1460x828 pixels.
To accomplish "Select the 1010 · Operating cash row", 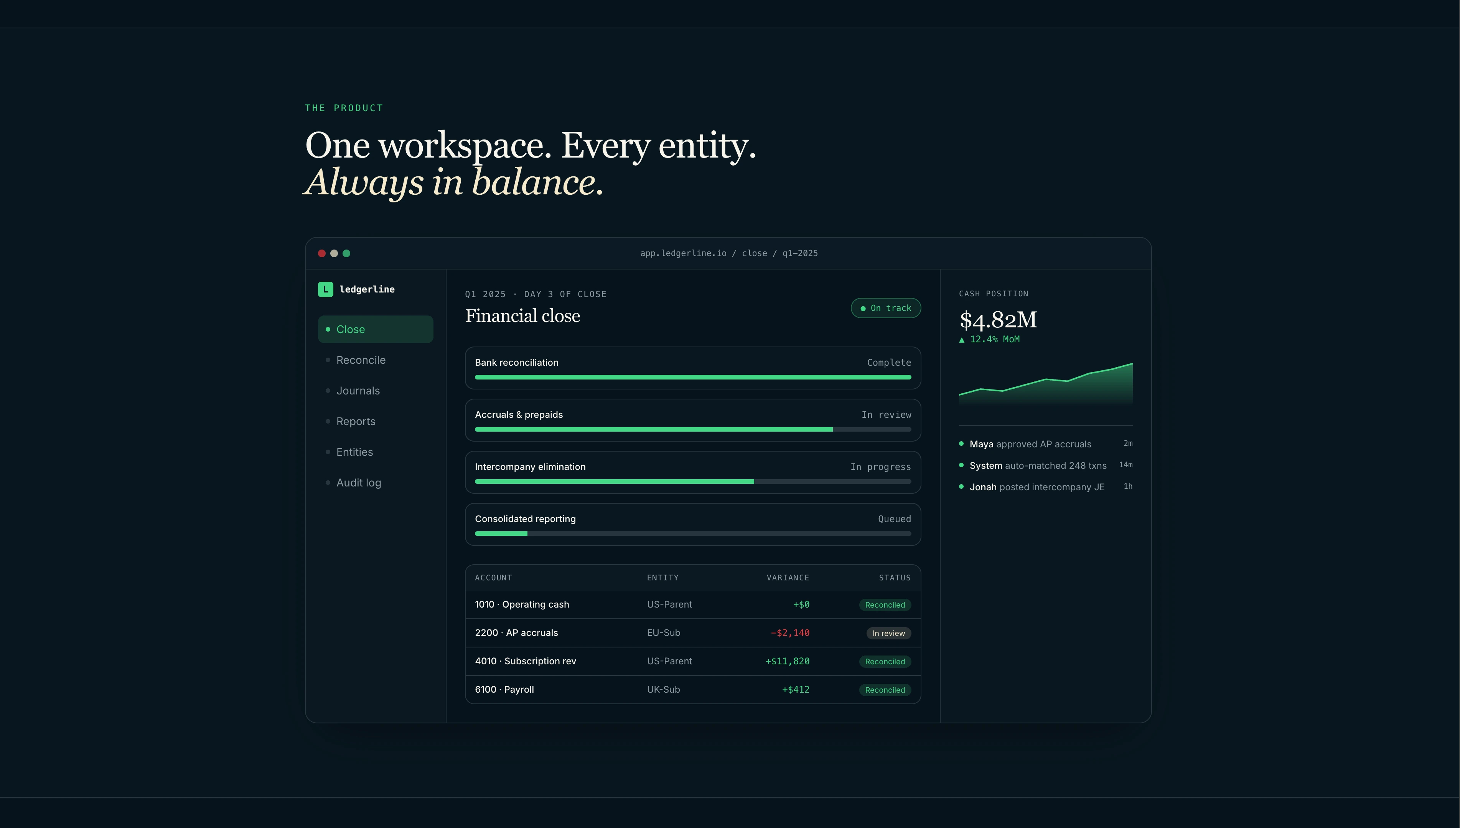I will 693,605.
